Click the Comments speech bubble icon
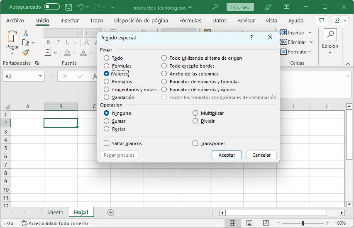The height and width of the screenshot is (228, 354). point(321,21)
